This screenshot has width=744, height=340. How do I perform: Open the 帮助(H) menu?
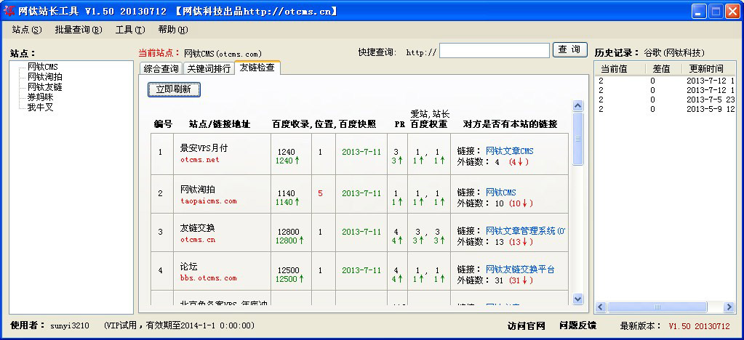(172, 30)
